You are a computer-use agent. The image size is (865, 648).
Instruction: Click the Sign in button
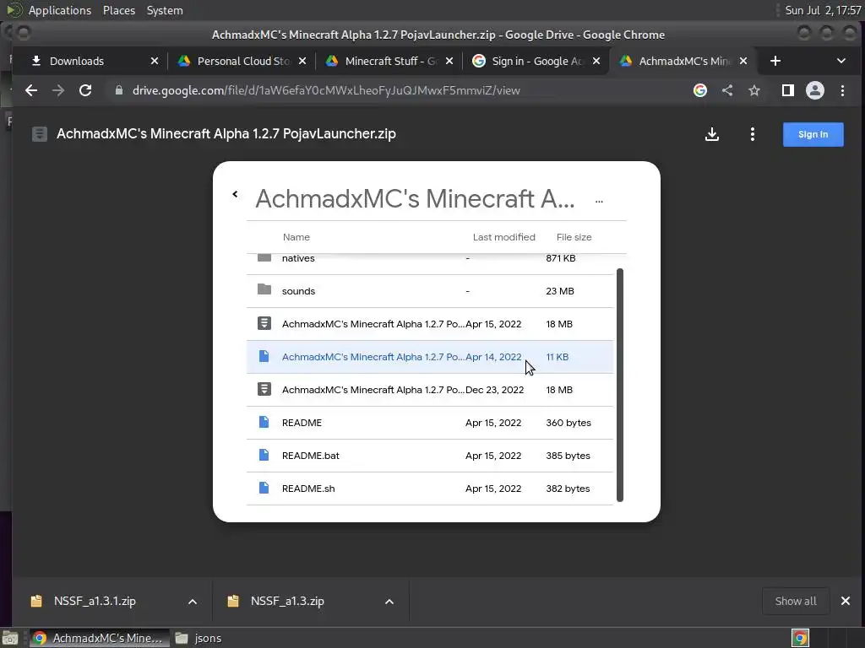pyautogui.click(x=813, y=134)
